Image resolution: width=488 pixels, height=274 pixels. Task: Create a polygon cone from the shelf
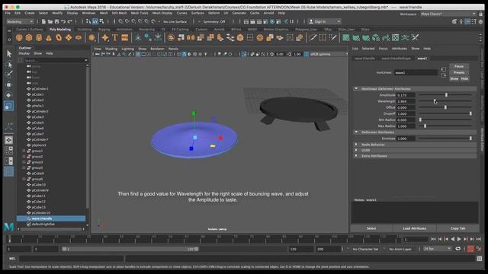point(49,38)
